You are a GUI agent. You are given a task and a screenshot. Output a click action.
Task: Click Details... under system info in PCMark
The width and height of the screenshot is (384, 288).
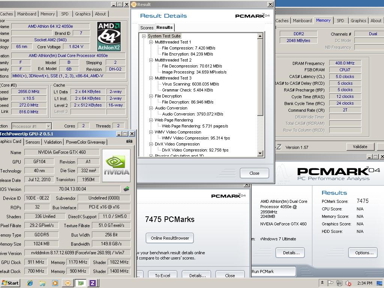pyautogui.click(x=291, y=253)
